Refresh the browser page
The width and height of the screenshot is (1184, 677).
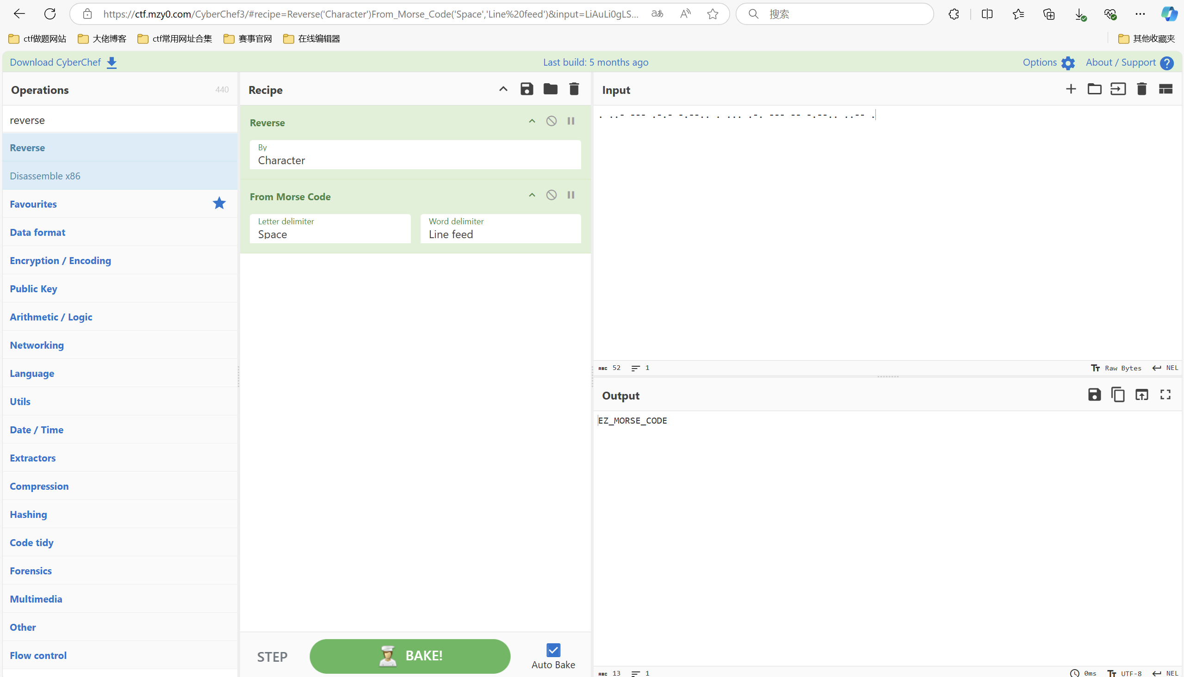50,14
